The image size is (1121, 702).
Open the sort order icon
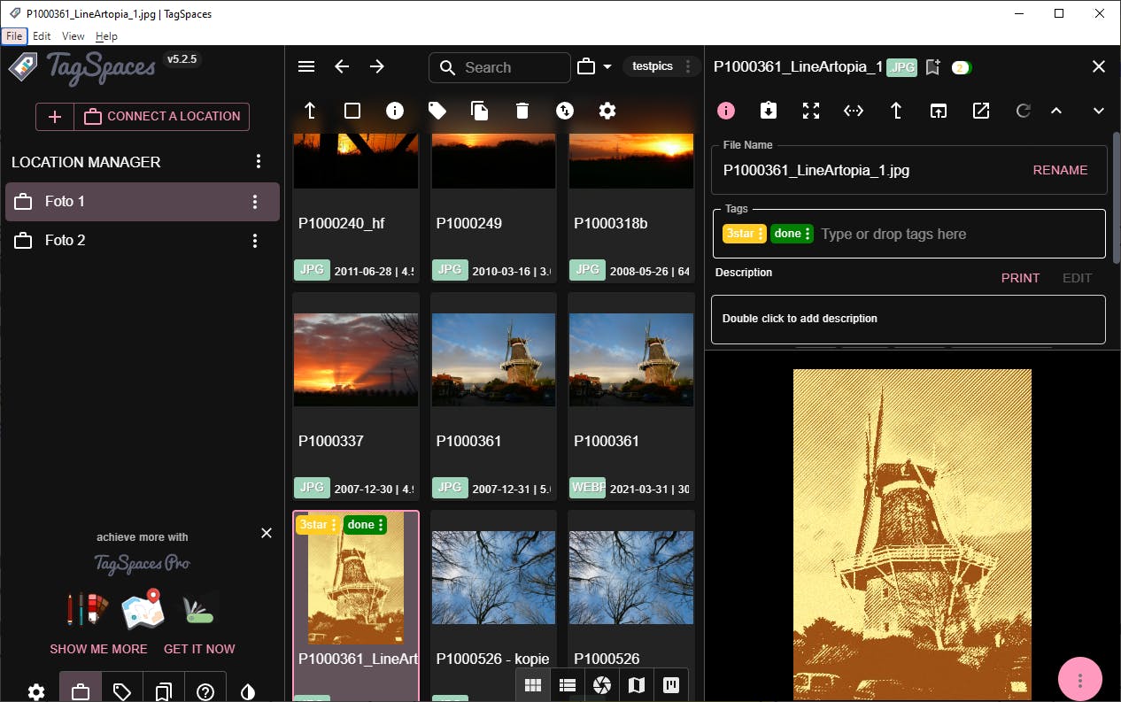coord(565,111)
